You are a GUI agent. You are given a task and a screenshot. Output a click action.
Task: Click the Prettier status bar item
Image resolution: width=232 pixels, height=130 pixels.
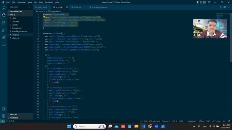click(x=216, y=121)
